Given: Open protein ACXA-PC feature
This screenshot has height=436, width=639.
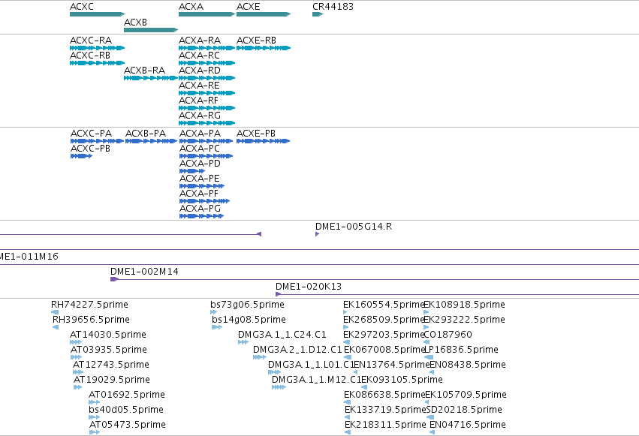Looking at the screenshot, I should (206, 156).
